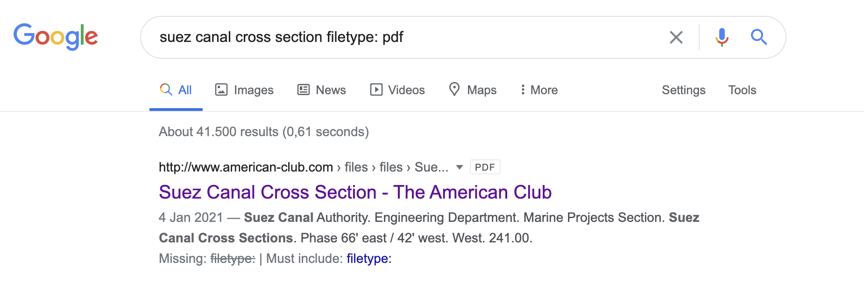Click the Maps tab pin icon
Screen dimensions: 864x289
[x=454, y=89]
